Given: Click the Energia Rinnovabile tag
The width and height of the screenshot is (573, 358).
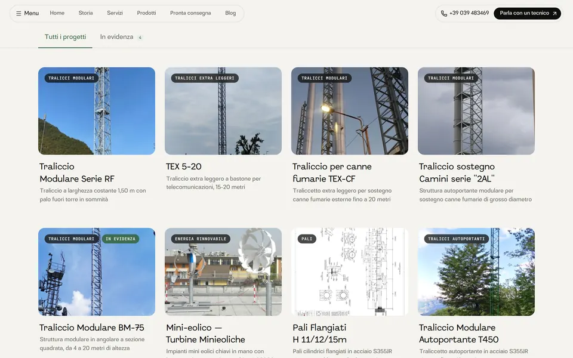Looking at the screenshot, I should (x=201, y=239).
